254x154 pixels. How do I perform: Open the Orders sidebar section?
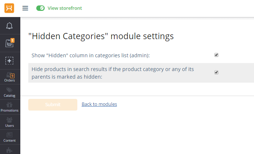pyautogui.click(x=10, y=77)
